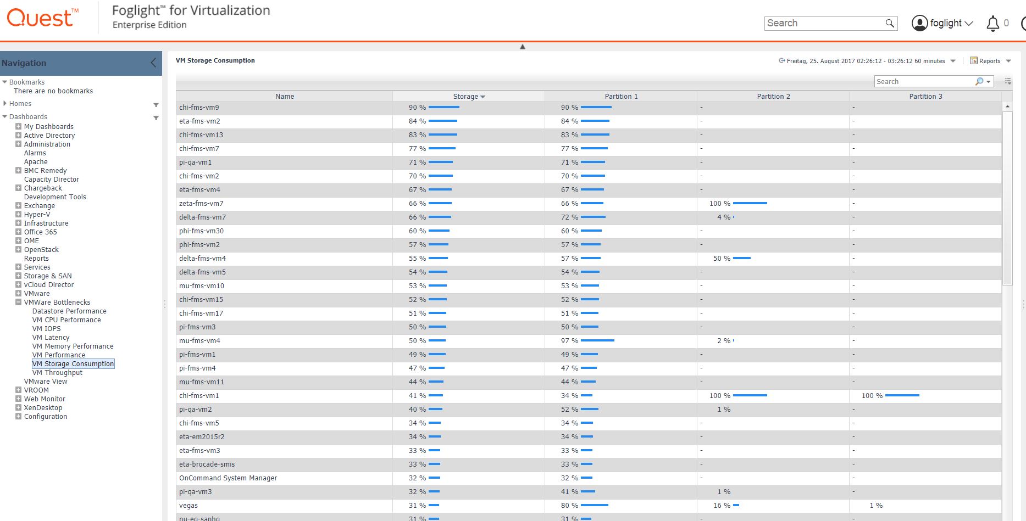Sort by the Name column header
The width and height of the screenshot is (1026, 521).
pos(285,96)
